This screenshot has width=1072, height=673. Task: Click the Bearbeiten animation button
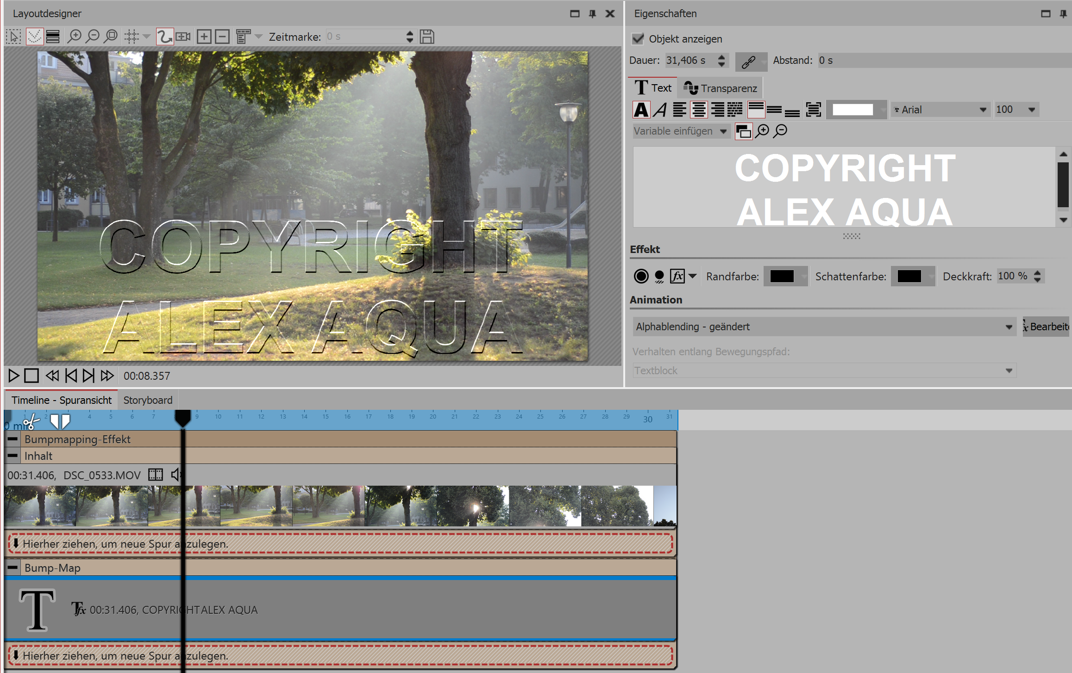click(1047, 327)
